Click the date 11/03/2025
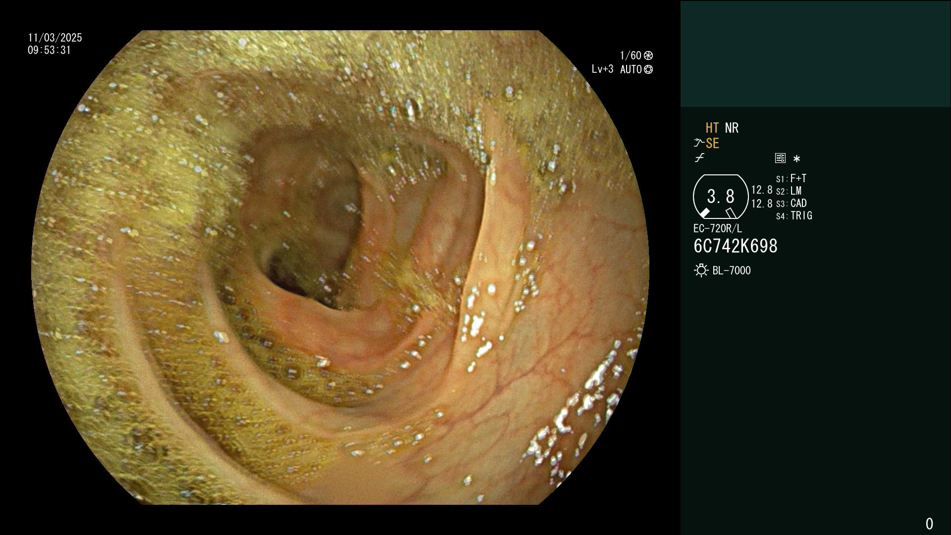 click(55, 38)
